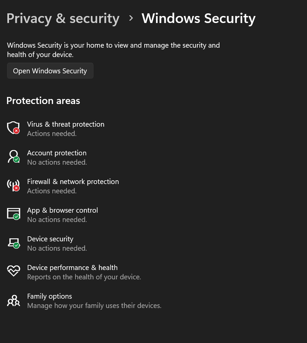Open Windows Security button
Screen dimensions: 307x343
point(50,71)
